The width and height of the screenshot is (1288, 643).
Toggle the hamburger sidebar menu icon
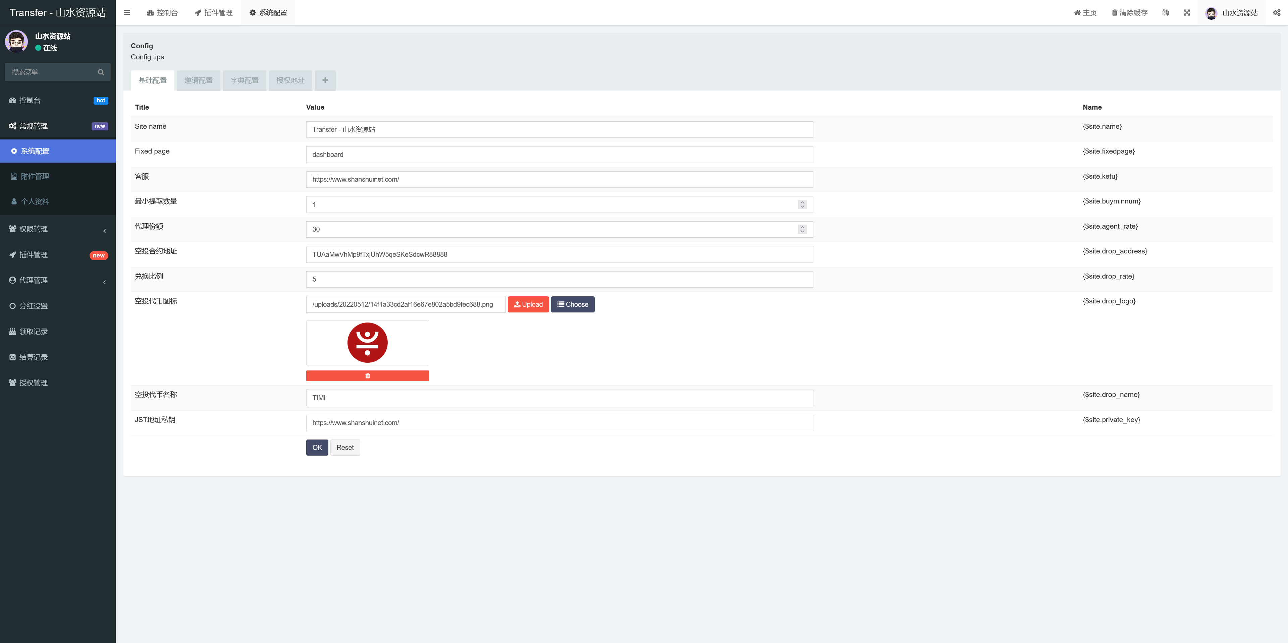click(127, 12)
